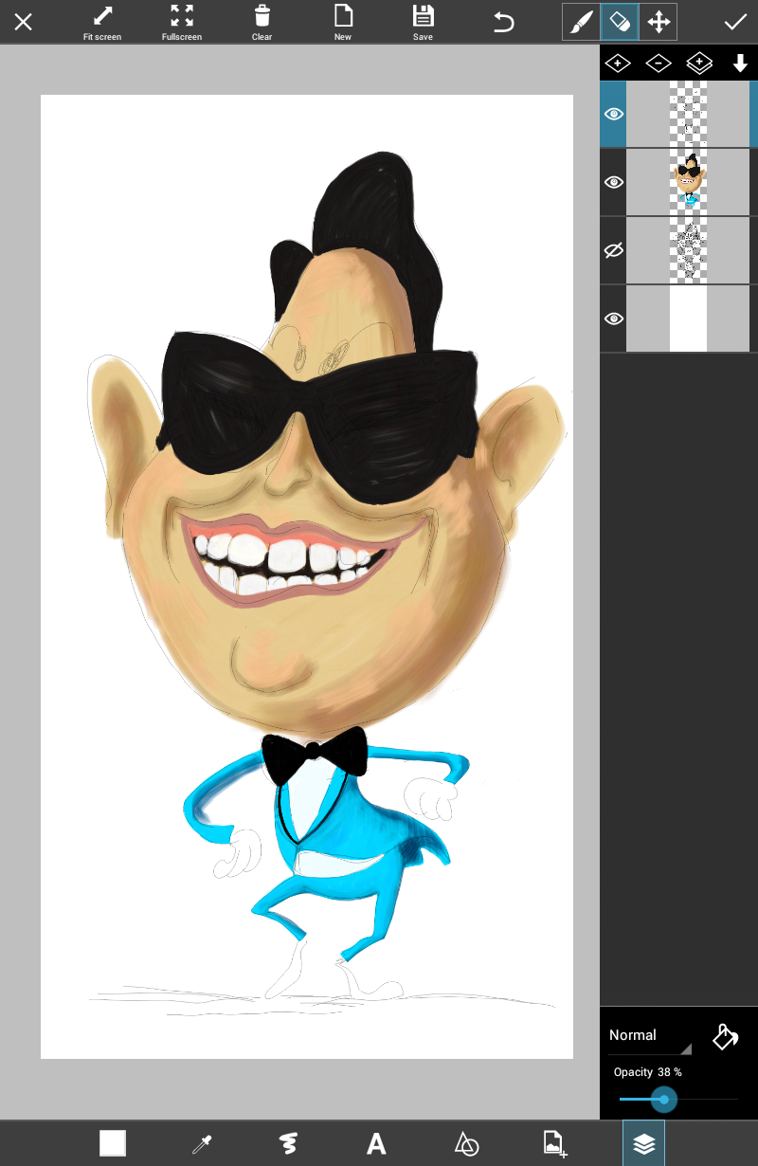This screenshot has width=758, height=1166.
Task: Open the Normal blend mode dropdown
Action: pyautogui.click(x=649, y=1036)
